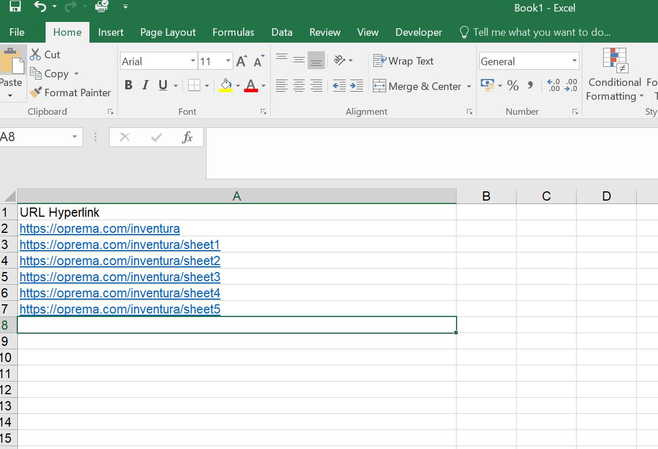The image size is (658, 449).
Task: Click the Orientation text angle icon
Action: click(339, 61)
